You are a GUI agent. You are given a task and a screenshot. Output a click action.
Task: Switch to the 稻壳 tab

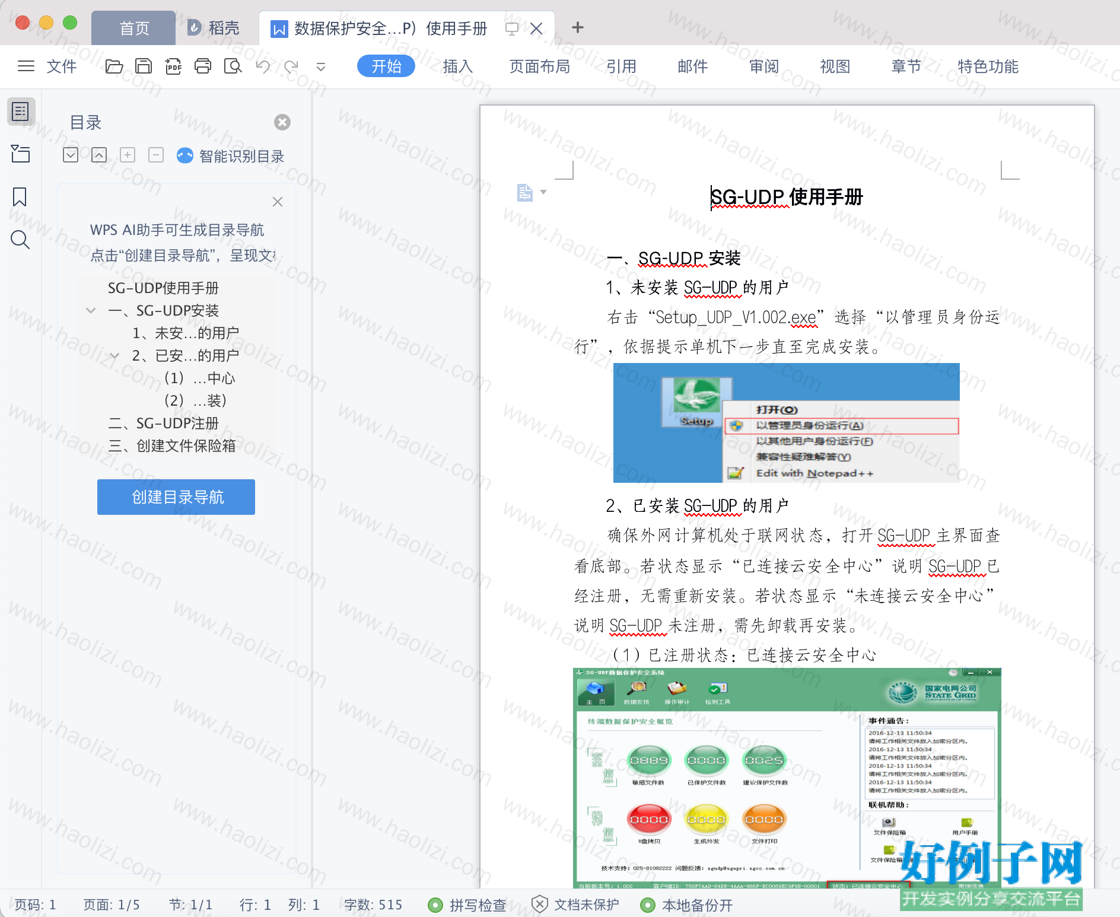(x=214, y=28)
